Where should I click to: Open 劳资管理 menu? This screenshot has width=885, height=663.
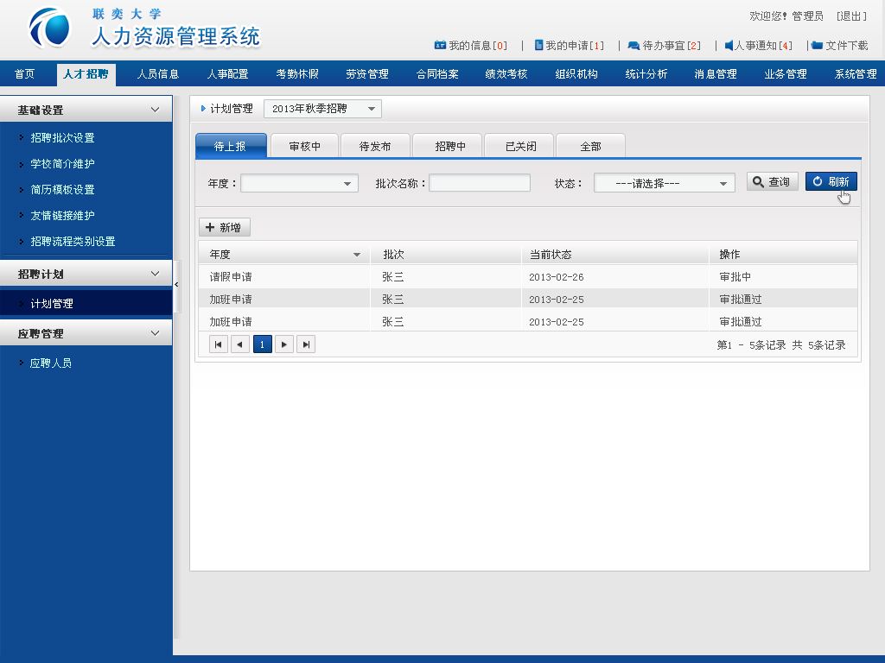(x=367, y=74)
